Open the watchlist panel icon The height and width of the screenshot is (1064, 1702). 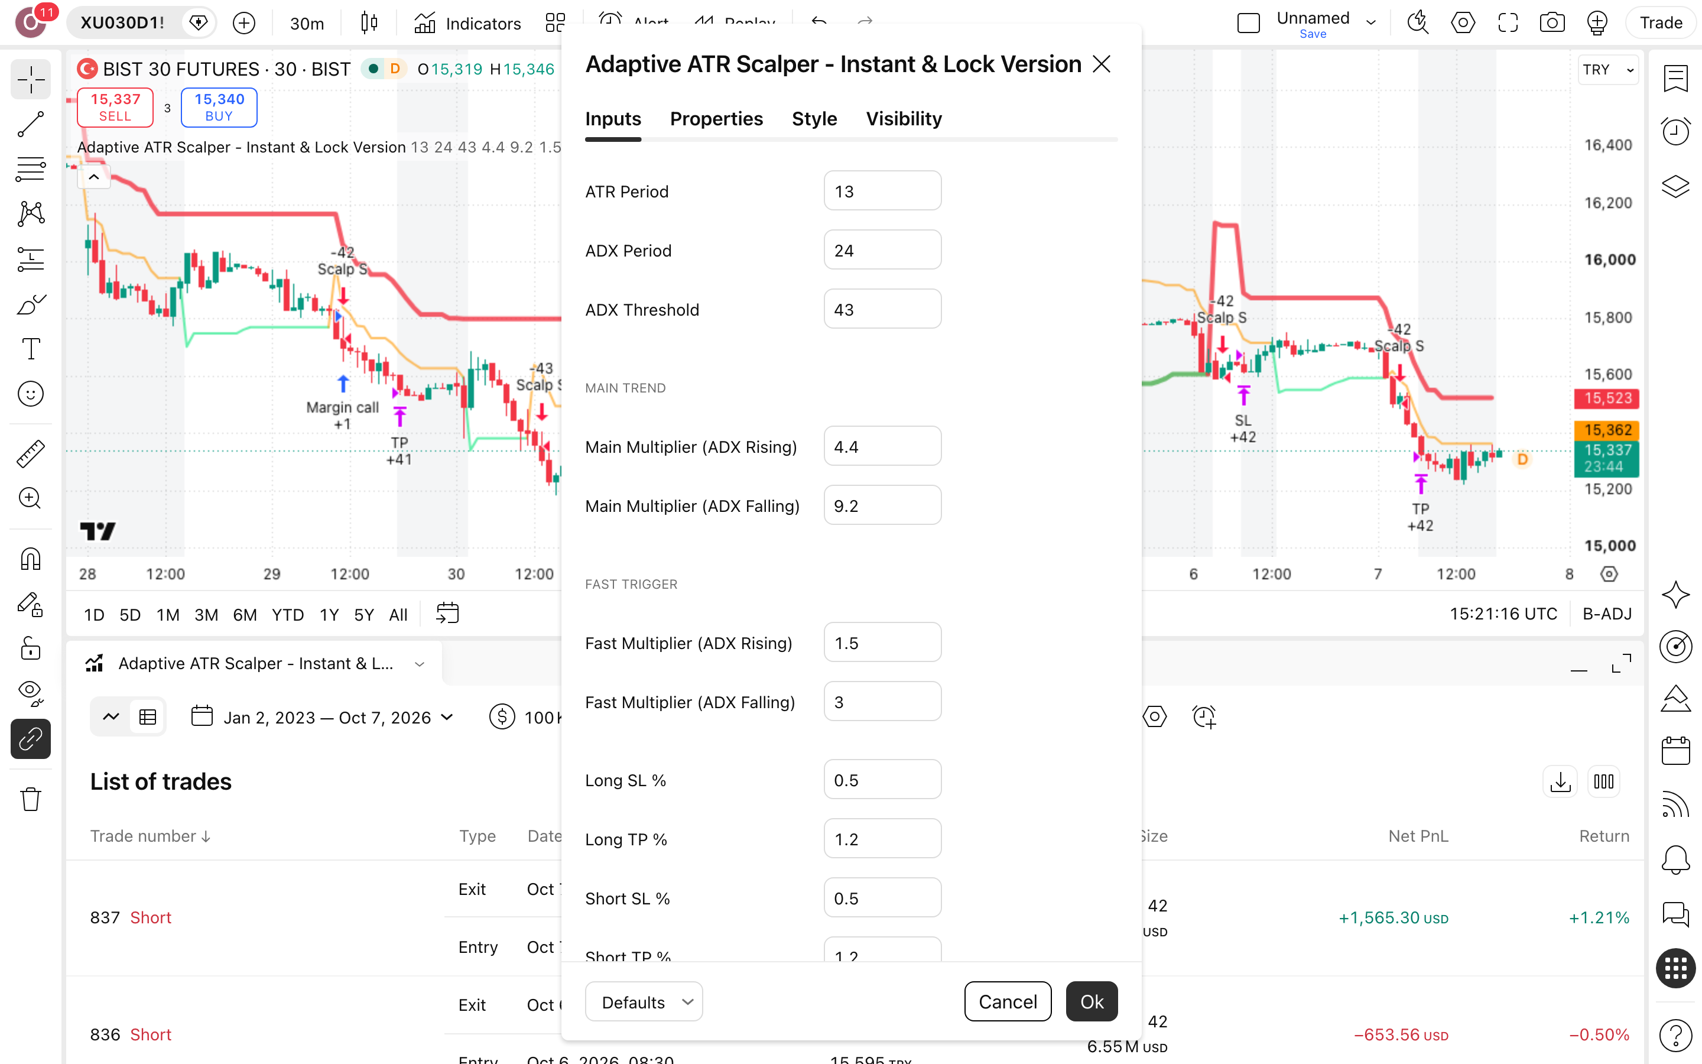(x=1675, y=78)
